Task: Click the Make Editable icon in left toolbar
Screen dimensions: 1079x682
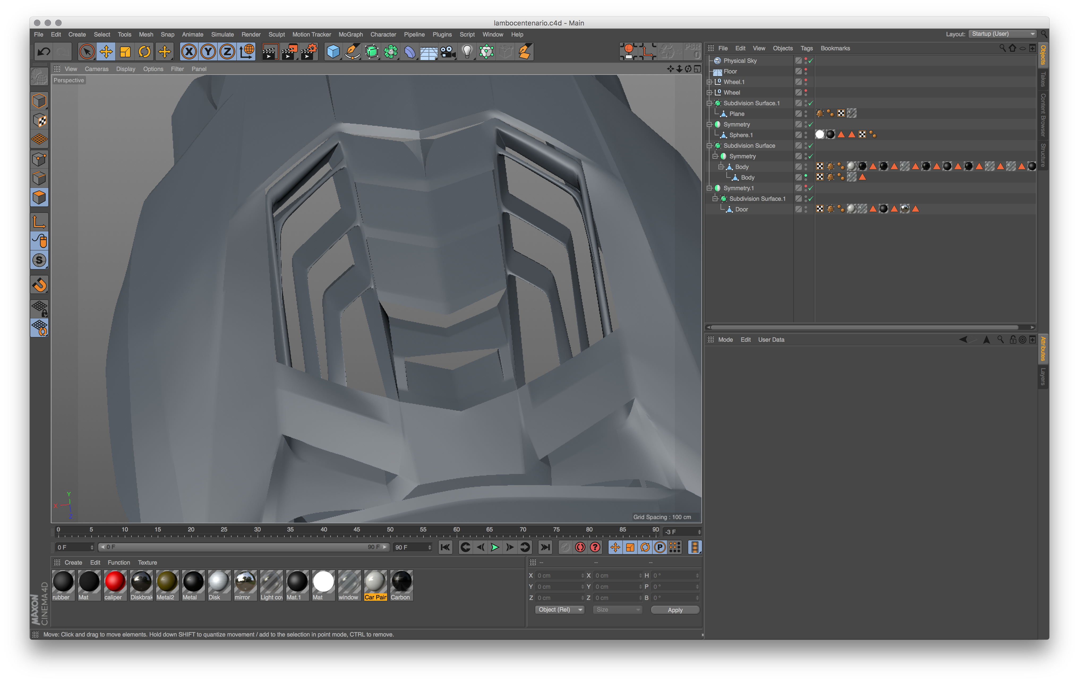Action: pos(40,77)
